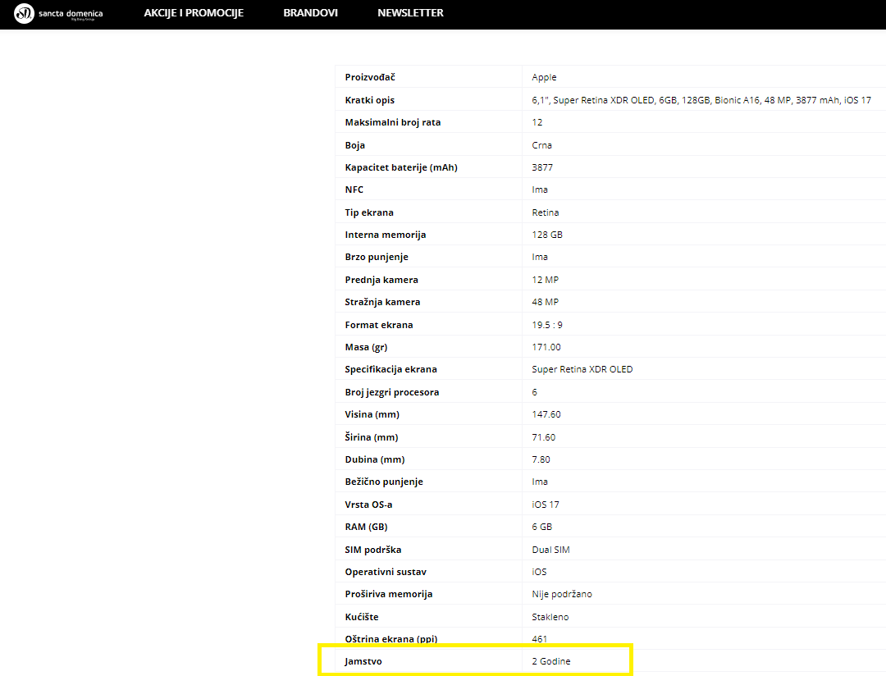
Task: Select the 'Specifikacija ekrana' label
Action: [x=391, y=369]
